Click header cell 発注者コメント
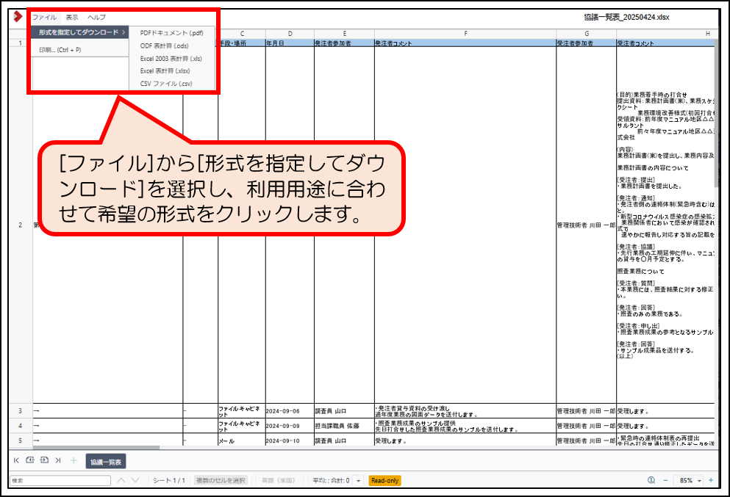The height and width of the screenshot is (497, 730). coord(465,43)
